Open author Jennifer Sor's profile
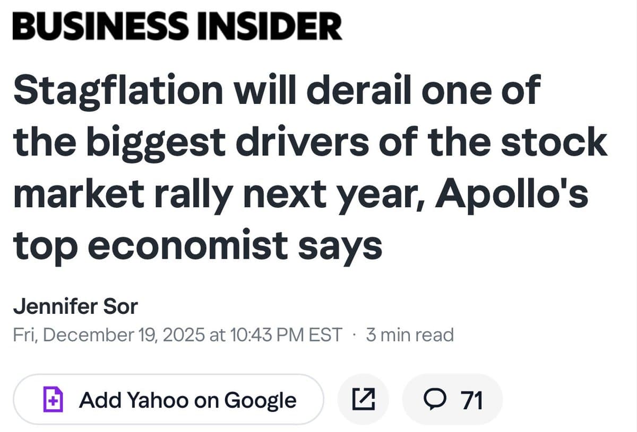This screenshot has width=637, height=432. click(75, 306)
